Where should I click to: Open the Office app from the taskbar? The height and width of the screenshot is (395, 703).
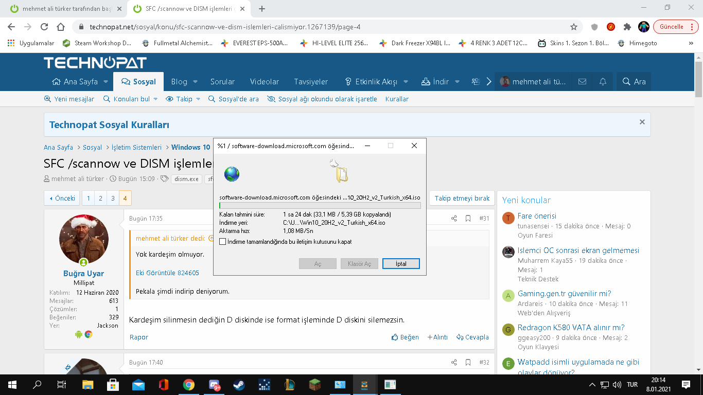click(x=164, y=385)
